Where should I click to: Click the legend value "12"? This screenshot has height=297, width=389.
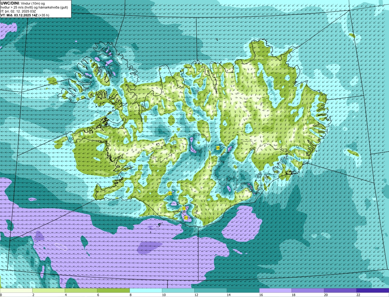(196, 295)
